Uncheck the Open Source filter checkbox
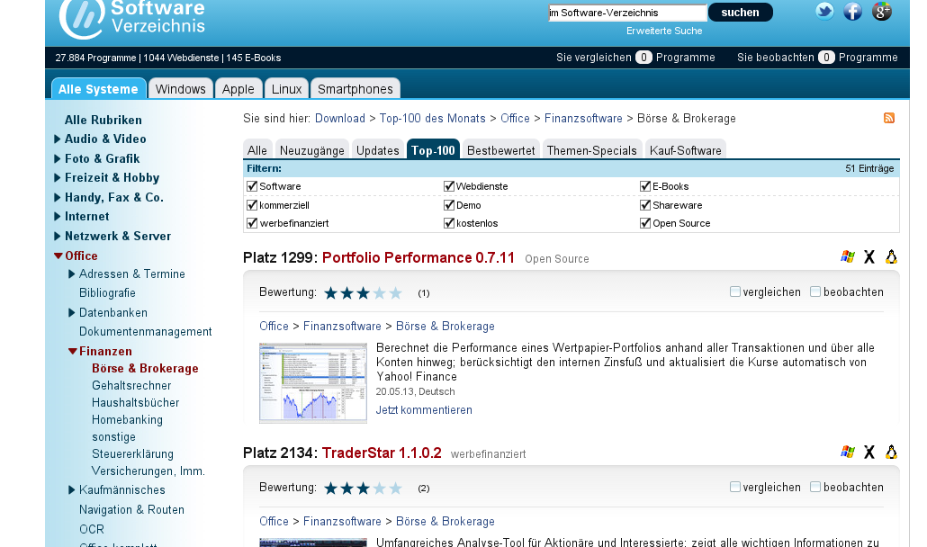Viewport: 927px width, 547px height. pos(645,223)
